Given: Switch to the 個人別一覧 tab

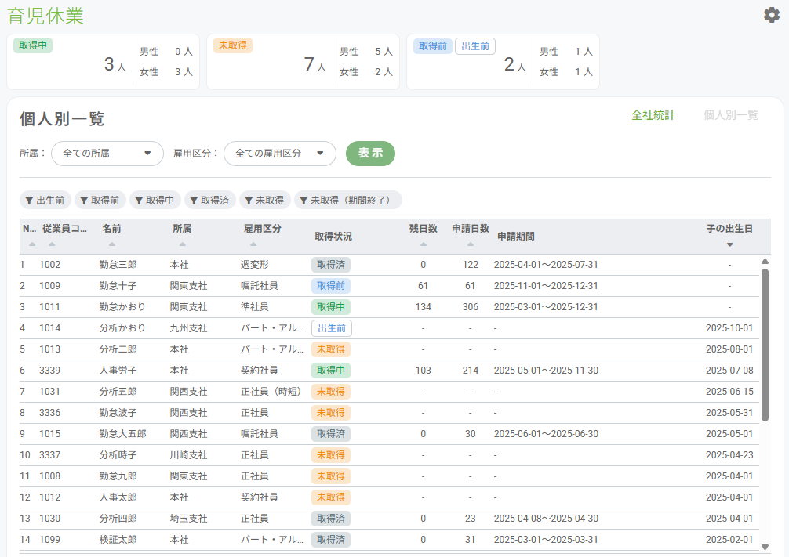Looking at the screenshot, I should click(x=731, y=115).
